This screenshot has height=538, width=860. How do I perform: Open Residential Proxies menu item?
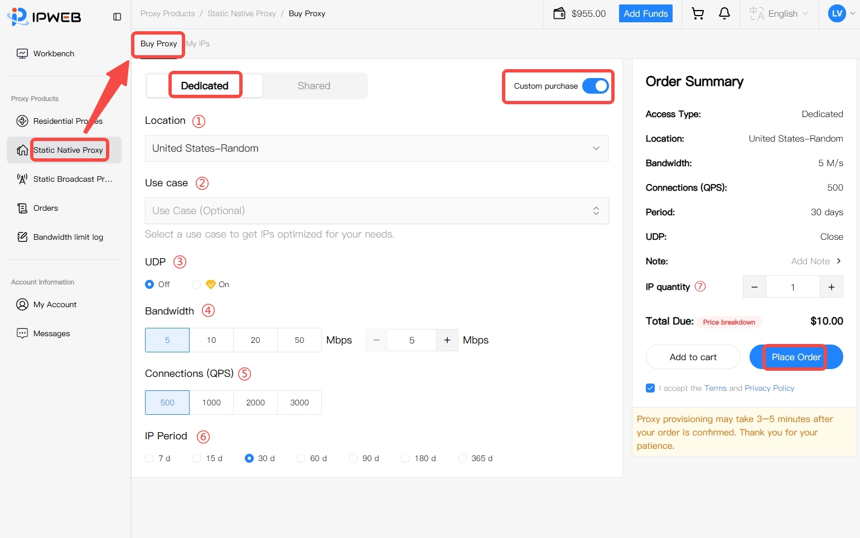tap(64, 121)
